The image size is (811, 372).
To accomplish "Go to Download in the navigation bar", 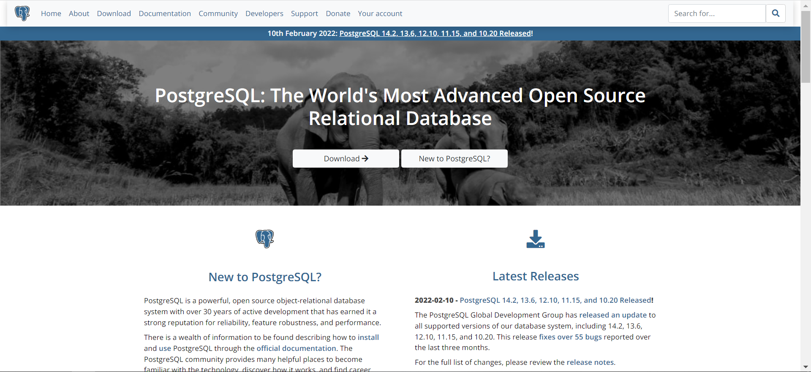I will click(x=114, y=14).
